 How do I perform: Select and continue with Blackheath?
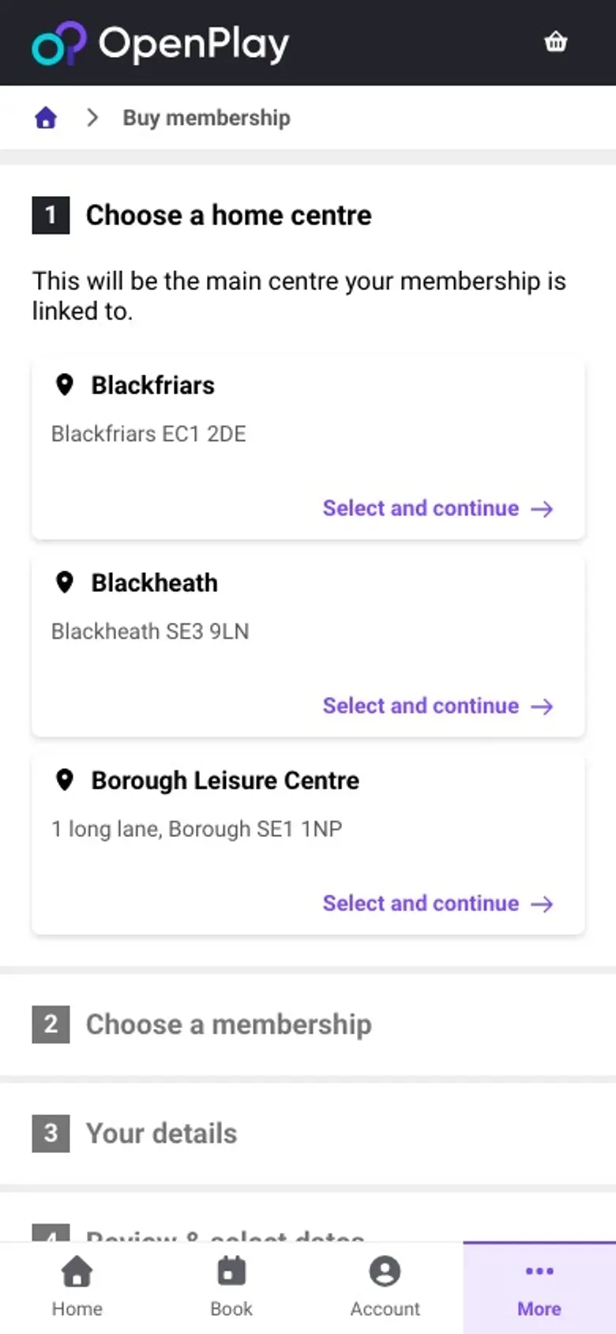click(438, 706)
